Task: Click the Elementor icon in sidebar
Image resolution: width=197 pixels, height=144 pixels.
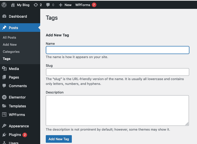Action: 4,97
